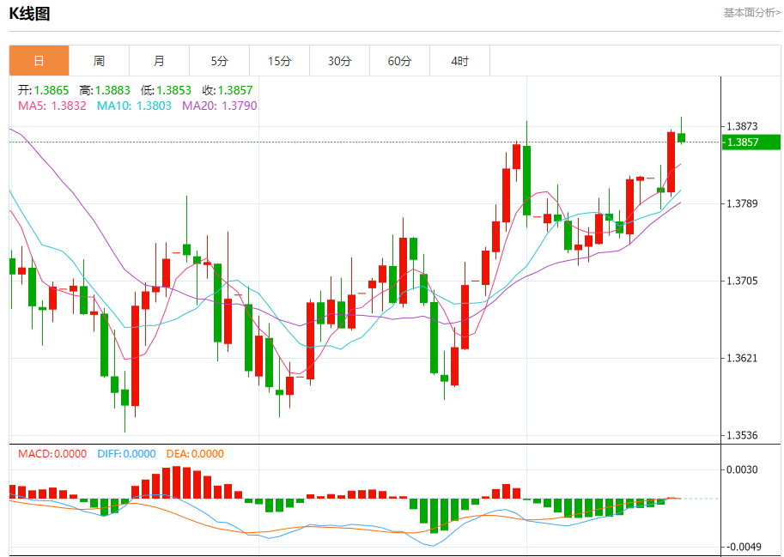The width and height of the screenshot is (784, 557).
Task: Click the 开:1.3865 open price value
Action: point(44,90)
